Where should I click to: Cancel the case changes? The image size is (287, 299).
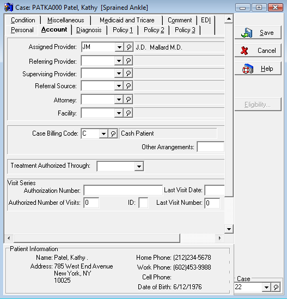pyautogui.click(x=258, y=51)
